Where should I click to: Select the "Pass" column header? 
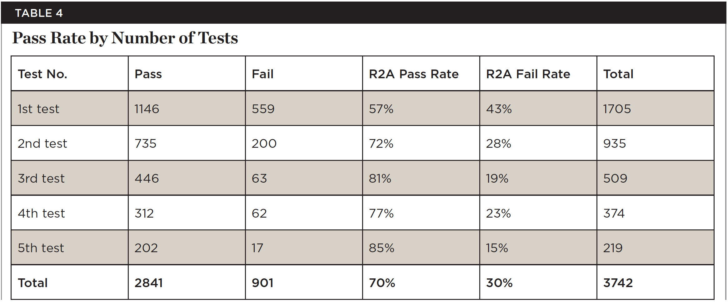click(x=148, y=74)
